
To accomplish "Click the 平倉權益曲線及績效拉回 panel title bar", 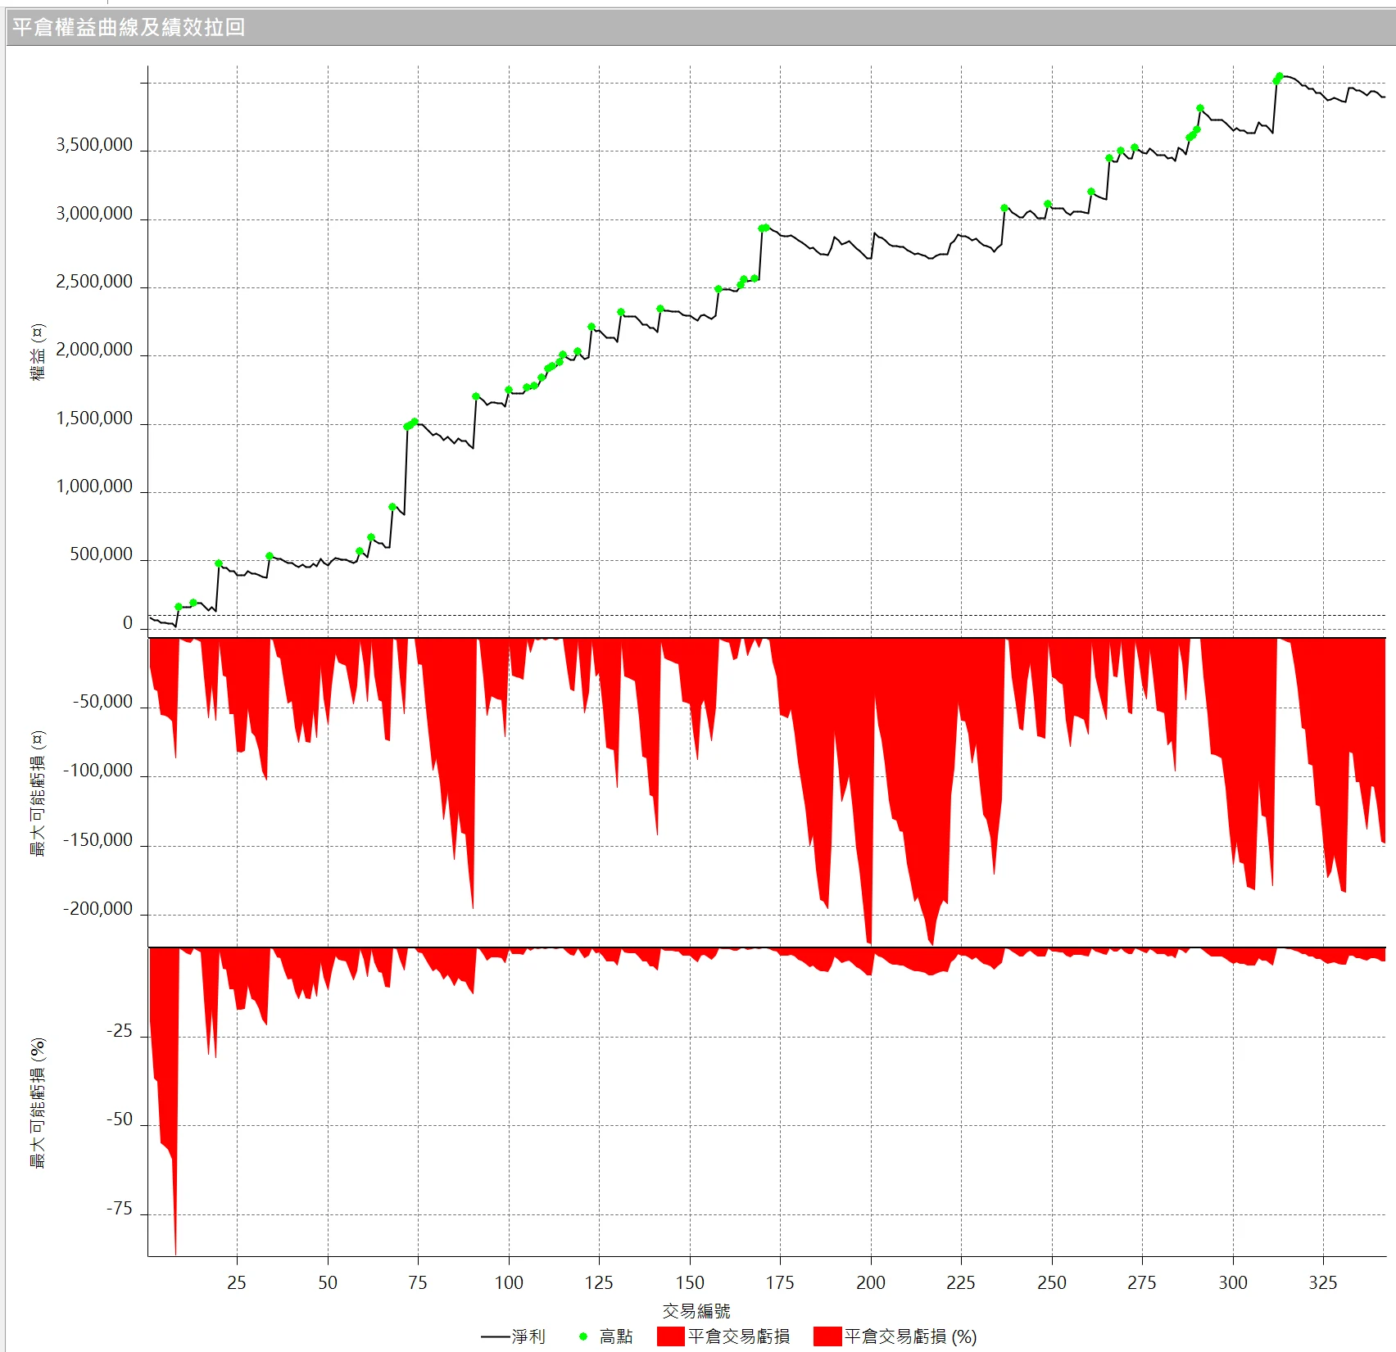I will (x=700, y=27).
